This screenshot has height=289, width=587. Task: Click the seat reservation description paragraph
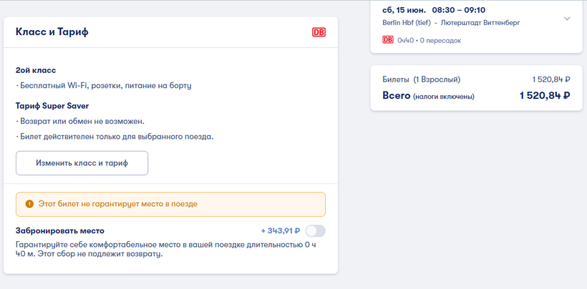[x=165, y=250]
